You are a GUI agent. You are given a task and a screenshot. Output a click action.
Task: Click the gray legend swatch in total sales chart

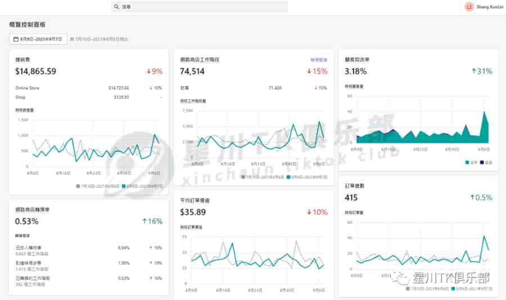coord(78,186)
